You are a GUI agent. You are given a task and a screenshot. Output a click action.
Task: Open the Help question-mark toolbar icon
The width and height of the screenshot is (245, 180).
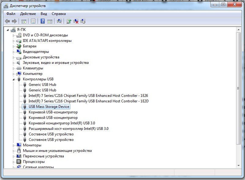pos(43,21)
